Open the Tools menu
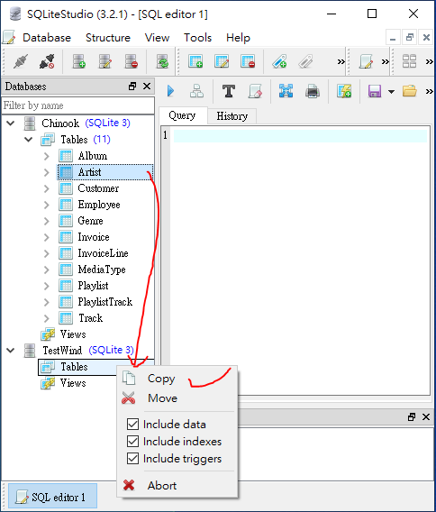The width and height of the screenshot is (436, 512). [197, 38]
